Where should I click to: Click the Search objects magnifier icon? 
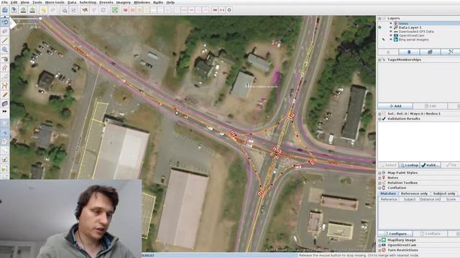[65, 10]
